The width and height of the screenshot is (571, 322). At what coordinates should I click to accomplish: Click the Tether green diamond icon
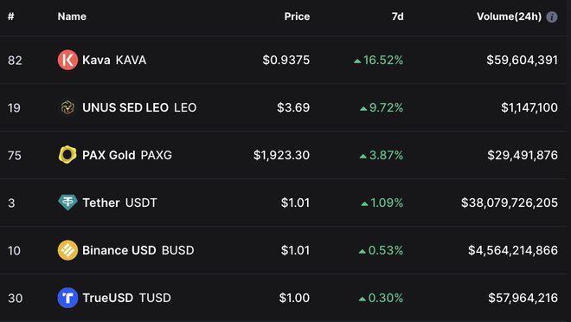tap(67, 203)
